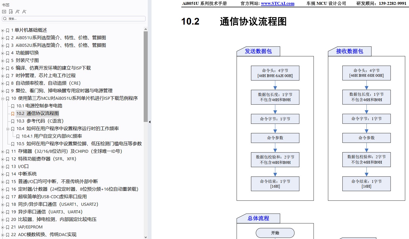Expand bookmark 6 编译、仿真开发环境

pyautogui.click(x=3, y=68)
